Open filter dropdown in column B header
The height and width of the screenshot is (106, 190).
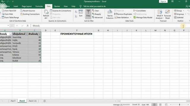tap(27, 34)
